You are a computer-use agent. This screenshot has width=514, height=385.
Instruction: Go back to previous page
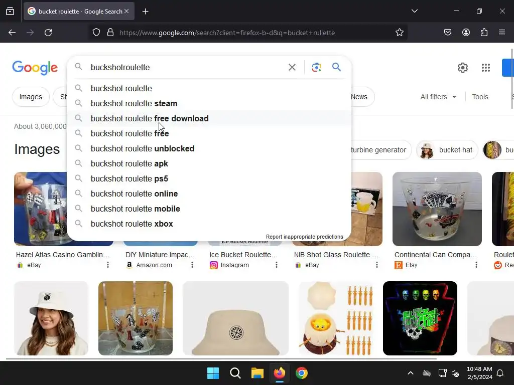point(12,33)
